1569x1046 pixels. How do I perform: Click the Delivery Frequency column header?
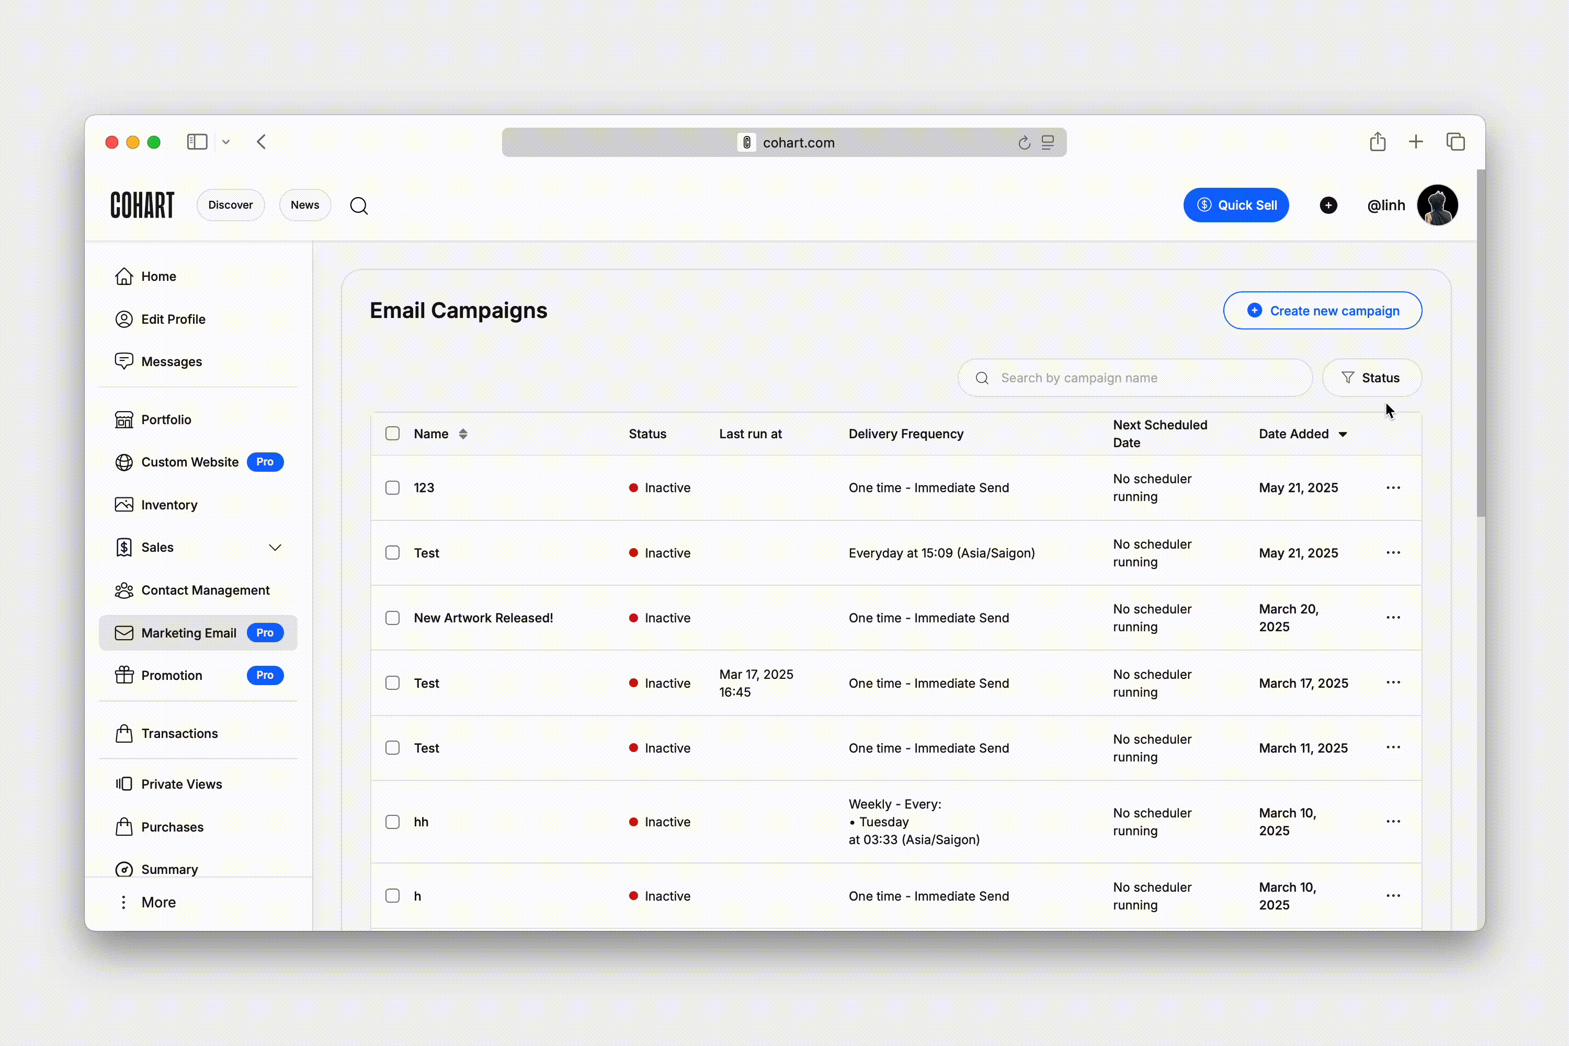click(x=906, y=434)
